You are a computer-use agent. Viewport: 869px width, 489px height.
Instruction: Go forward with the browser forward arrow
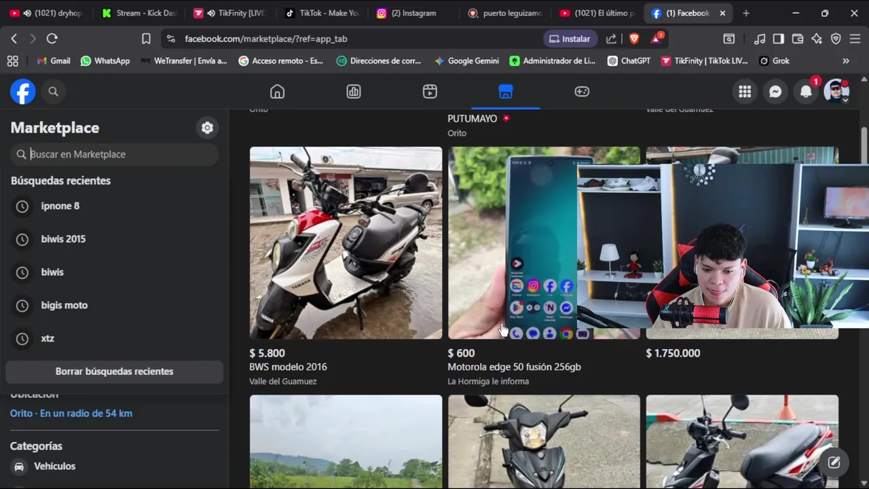pos(33,39)
